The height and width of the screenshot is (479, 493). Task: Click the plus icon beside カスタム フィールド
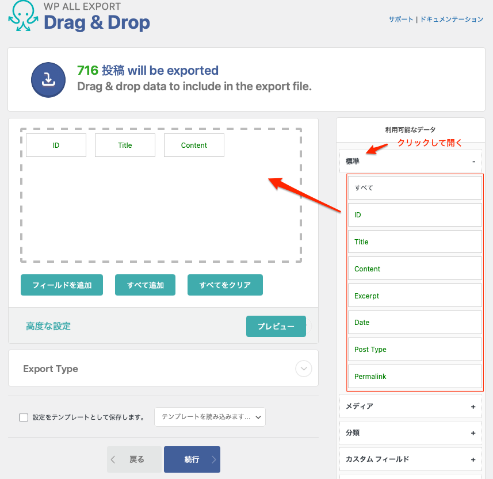473,459
